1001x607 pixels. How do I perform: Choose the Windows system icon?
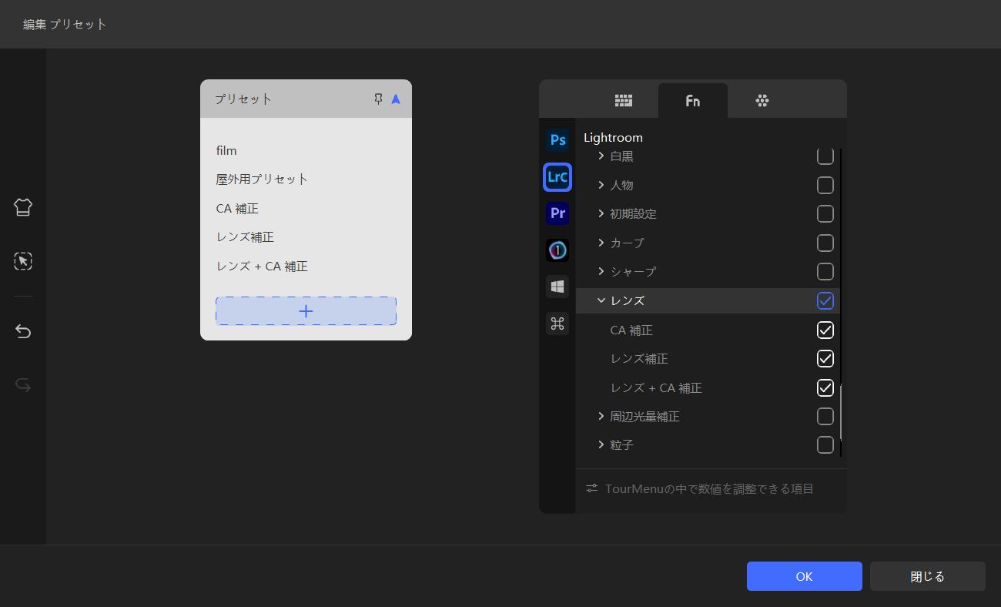[x=557, y=287]
